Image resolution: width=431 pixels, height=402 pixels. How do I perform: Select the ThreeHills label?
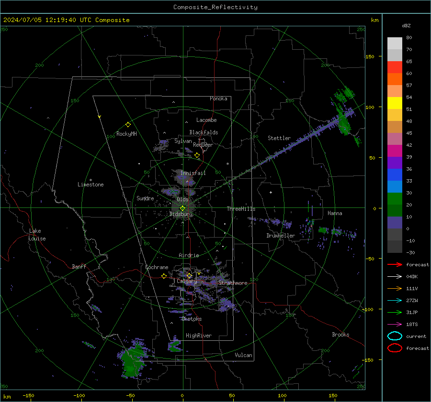[x=241, y=209]
